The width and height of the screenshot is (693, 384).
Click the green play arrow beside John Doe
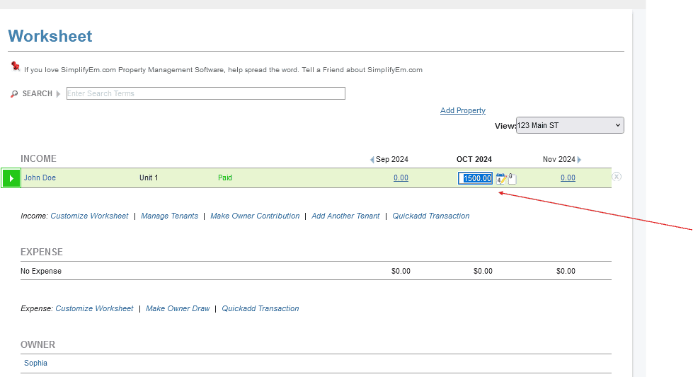tap(11, 178)
